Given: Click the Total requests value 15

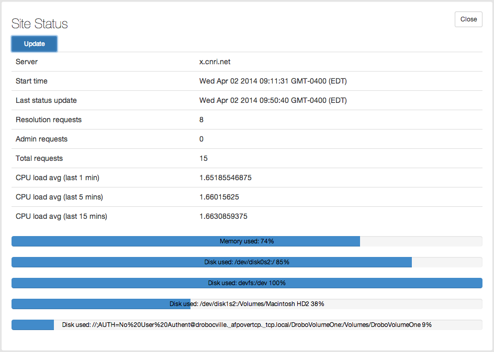Looking at the screenshot, I should point(204,158).
